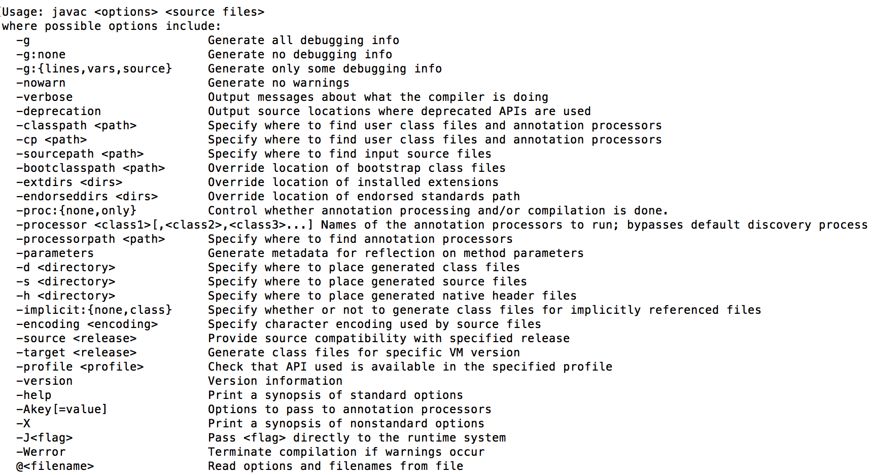Screen dimensions: 872x475
Task: Click the -extdirs <dirs> option
Action: (69, 182)
